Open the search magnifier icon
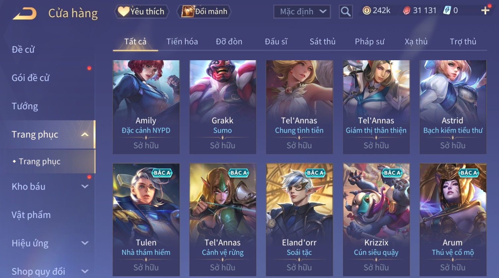 pos(346,12)
